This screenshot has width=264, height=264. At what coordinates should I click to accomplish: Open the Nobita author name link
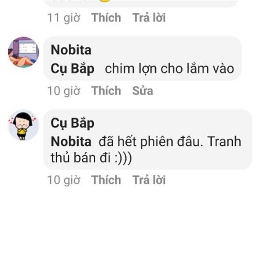pyautogui.click(x=71, y=50)
